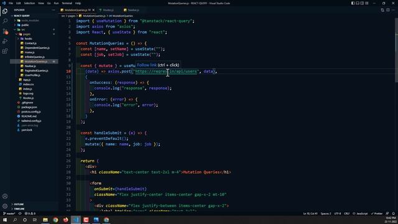Viewport: 398px width, 224px height.
Task: Click Spaces: 2 indentation setting
Action: [326, 213]
